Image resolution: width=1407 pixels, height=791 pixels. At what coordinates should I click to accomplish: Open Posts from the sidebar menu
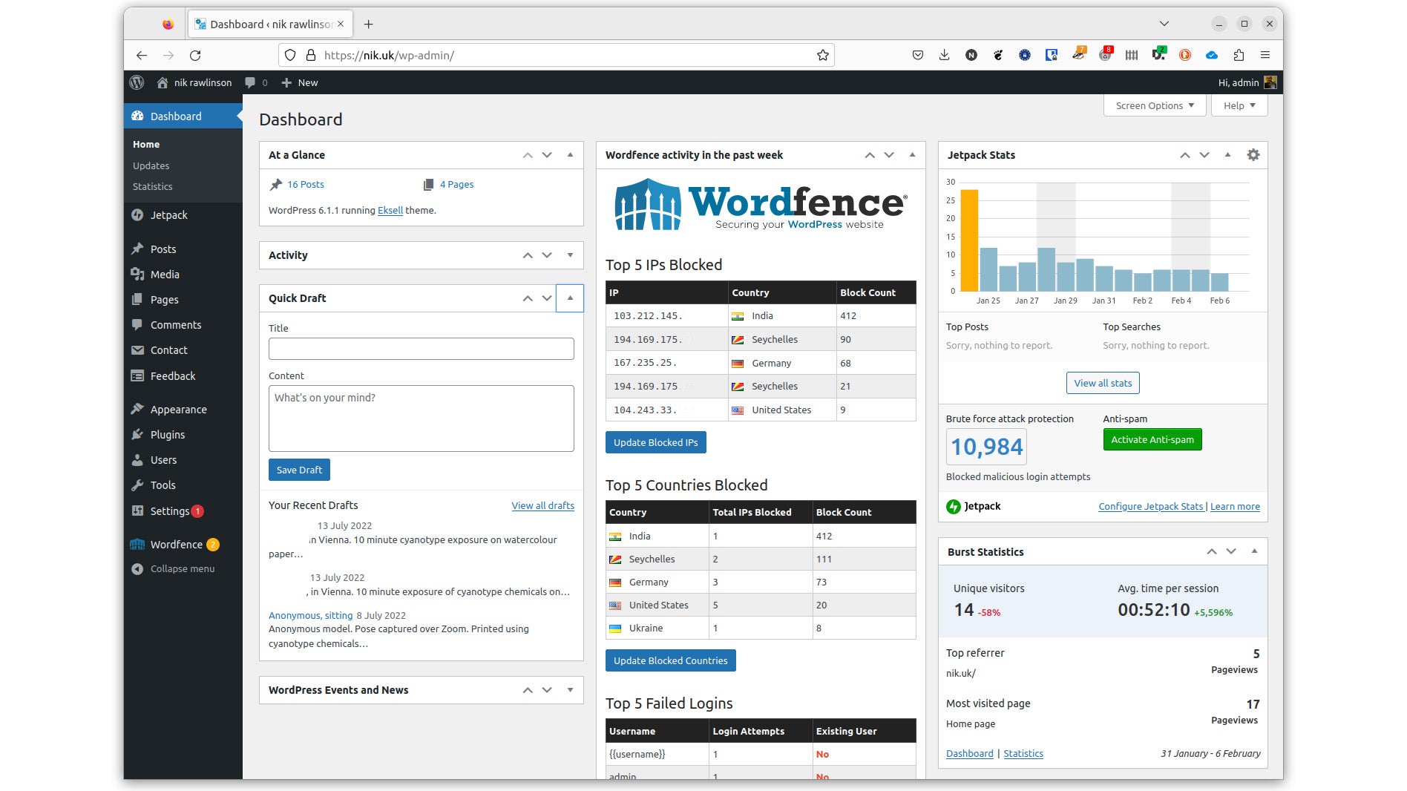183,249
